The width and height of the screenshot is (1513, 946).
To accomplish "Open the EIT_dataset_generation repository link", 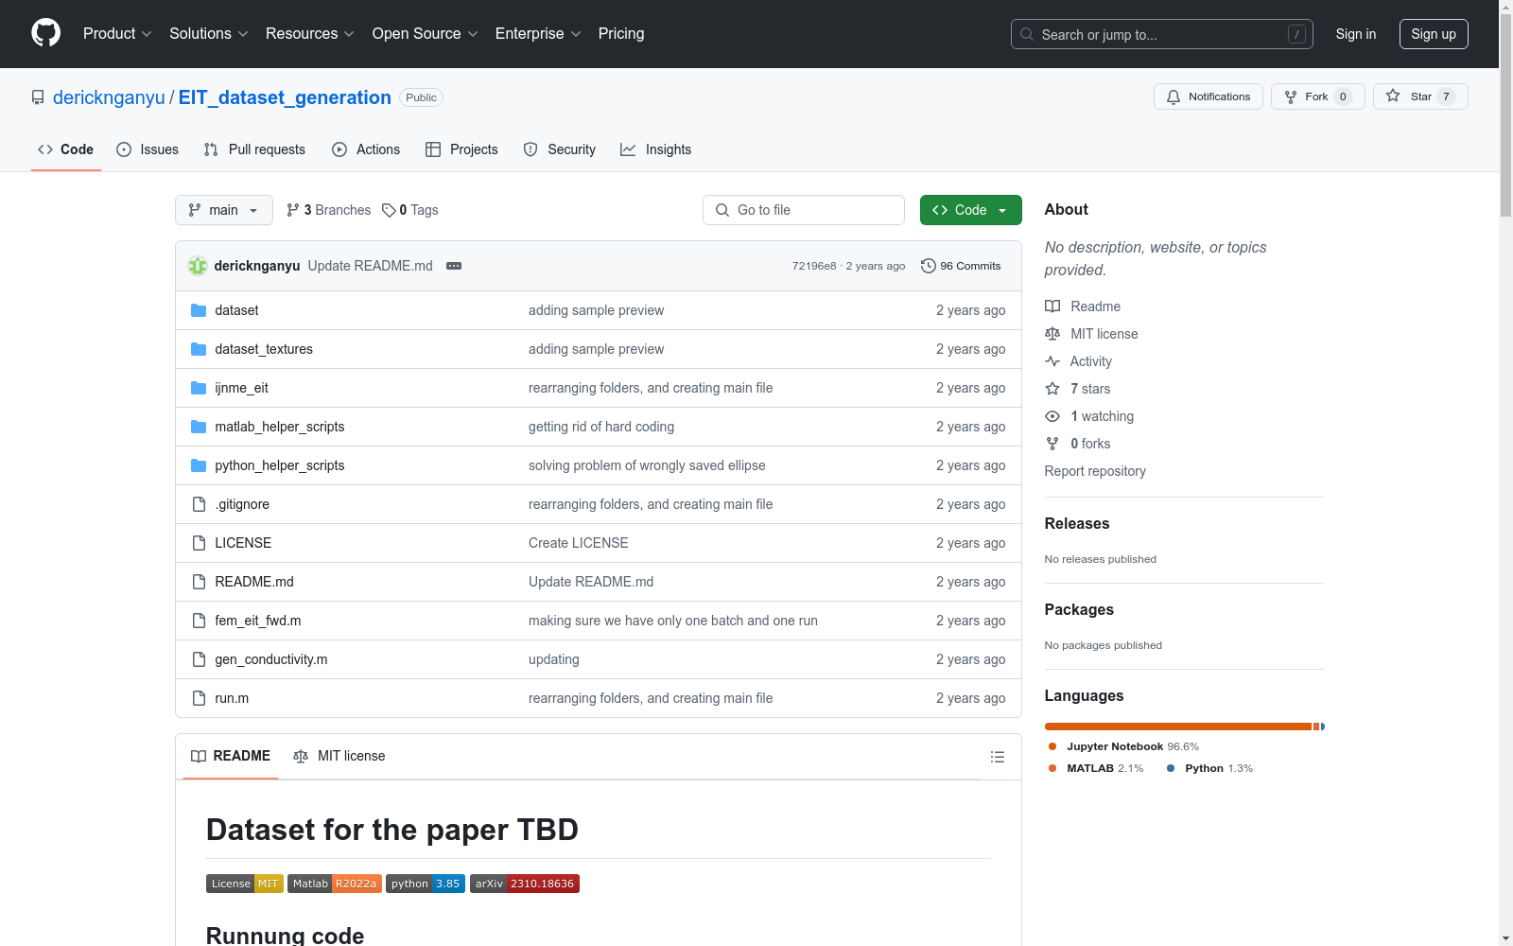I will [x=285, y=97].
